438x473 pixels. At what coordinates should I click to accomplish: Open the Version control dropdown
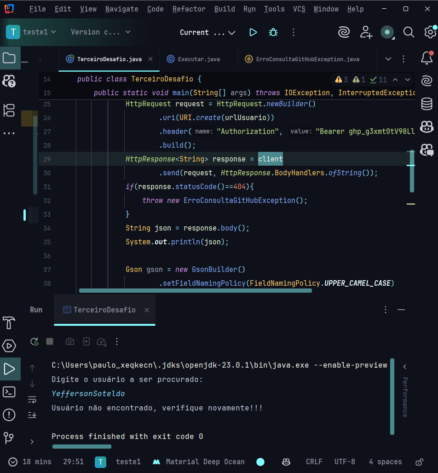(x=100, y=32)
